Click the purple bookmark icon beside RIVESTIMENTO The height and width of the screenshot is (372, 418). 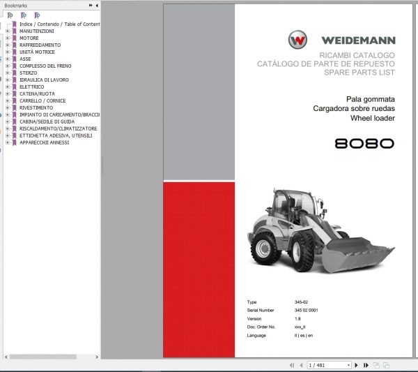(15, 107)
